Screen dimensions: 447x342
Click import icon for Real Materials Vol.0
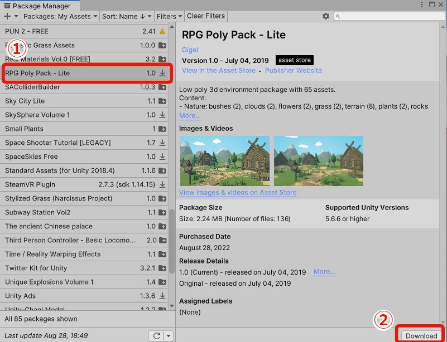162,59
